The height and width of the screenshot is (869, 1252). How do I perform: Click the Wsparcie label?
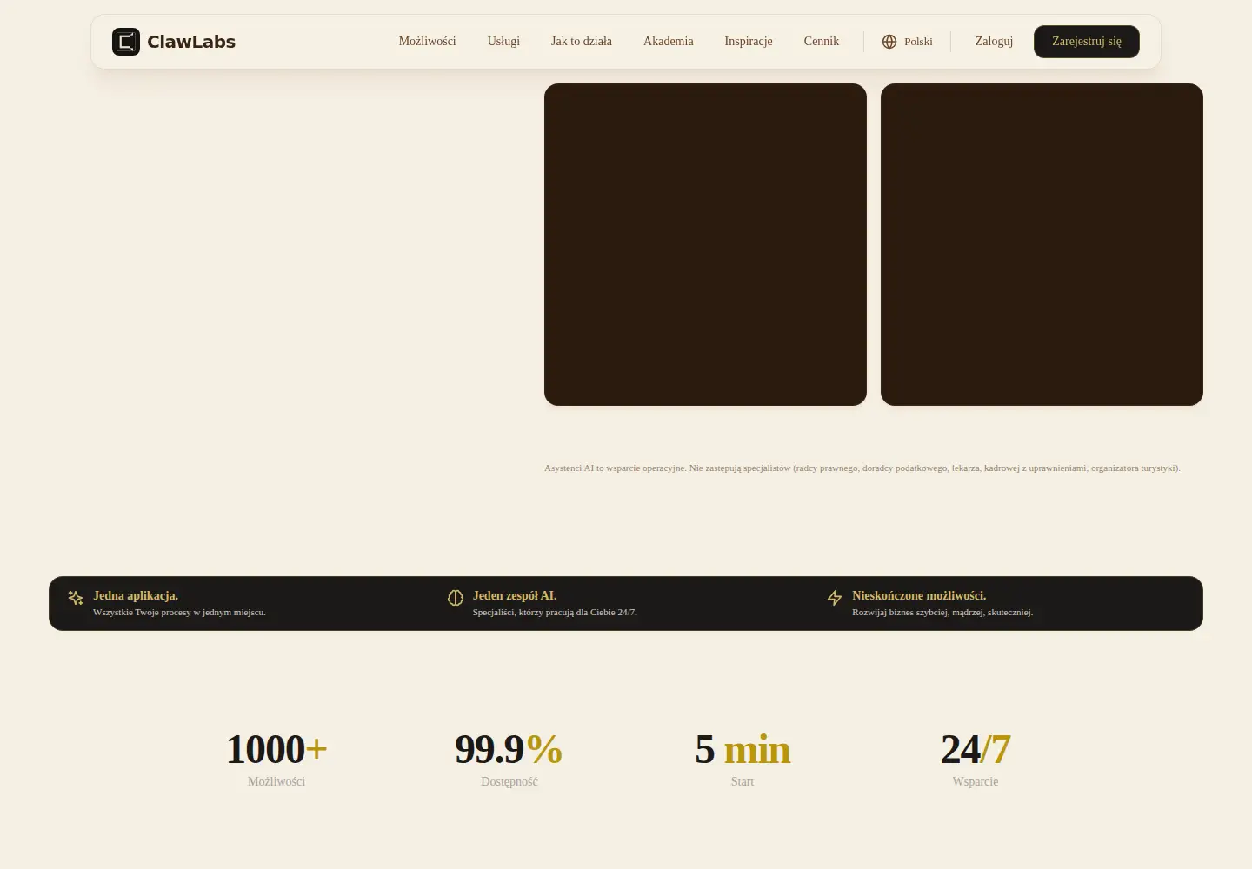(976, 782)
